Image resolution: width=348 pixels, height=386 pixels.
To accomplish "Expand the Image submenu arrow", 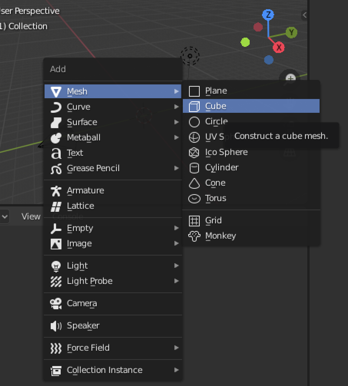I will click(x=176, y=243).
